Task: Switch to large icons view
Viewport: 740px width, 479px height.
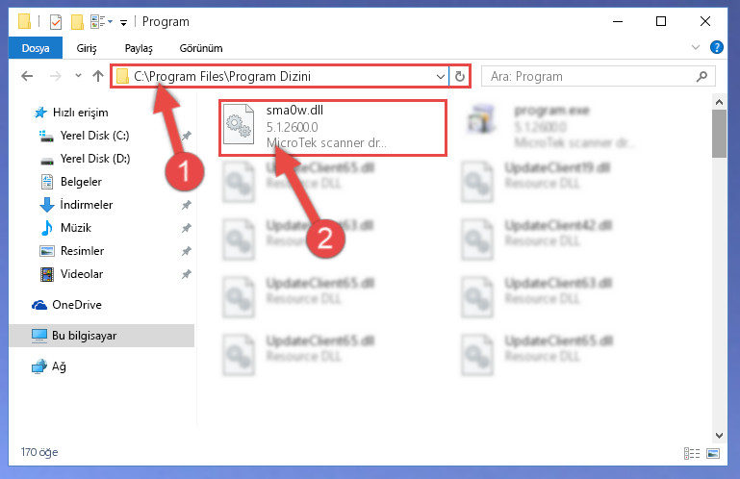Action: (x=713, y=454)
